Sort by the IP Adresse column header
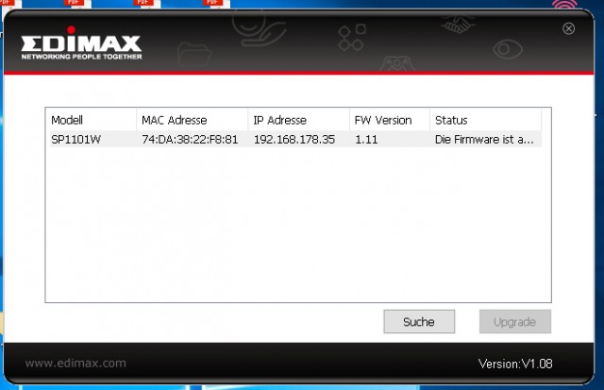 pyautogui.click(x=299, y=120)
